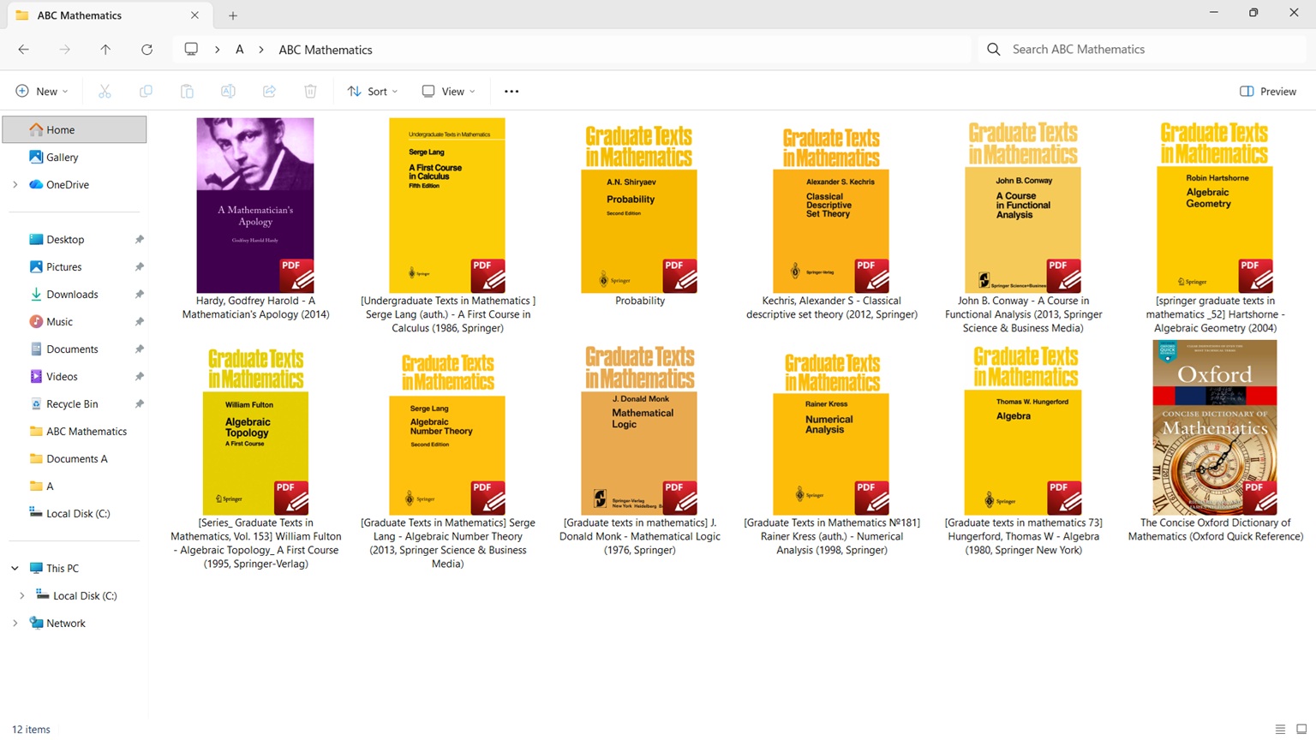This screenshot has width=1316, height=740.
Task: Click the This PC monitor icon in address bar
Action: (x=191, y=50)
